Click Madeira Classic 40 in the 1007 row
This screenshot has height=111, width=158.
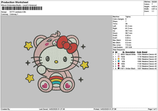pyautogui.click(x=149, y=69)
